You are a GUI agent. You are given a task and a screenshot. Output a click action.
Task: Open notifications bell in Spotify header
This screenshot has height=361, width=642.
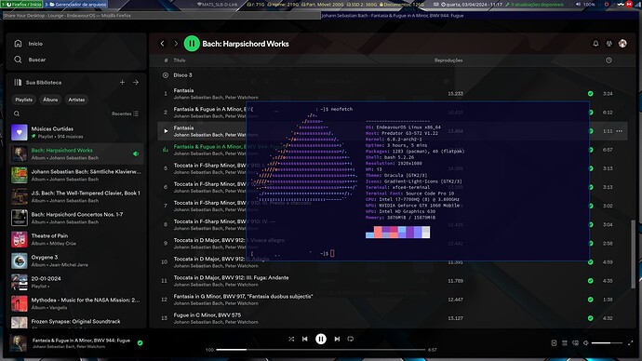[x=595, y=44]
